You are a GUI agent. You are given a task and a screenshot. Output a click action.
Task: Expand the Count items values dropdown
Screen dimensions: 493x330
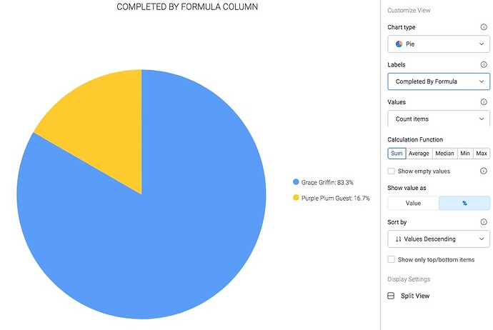click(439, 119)
